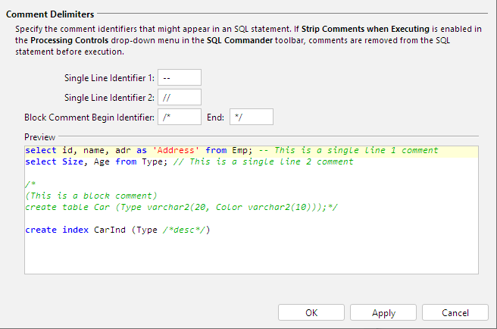Click the Apply button

pyautogui.click(x=383, y=312)
